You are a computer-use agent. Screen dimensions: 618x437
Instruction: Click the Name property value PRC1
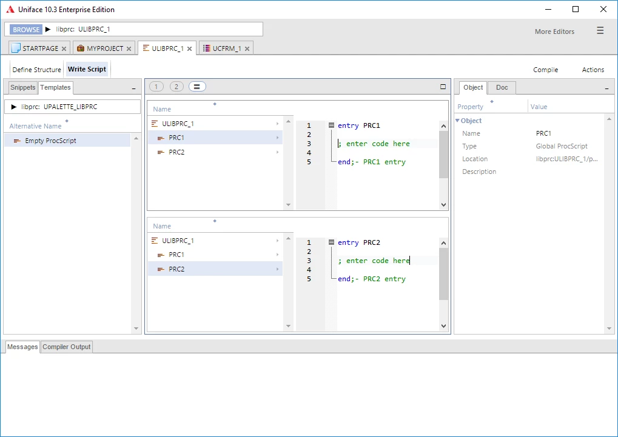[x=543, y=133]
